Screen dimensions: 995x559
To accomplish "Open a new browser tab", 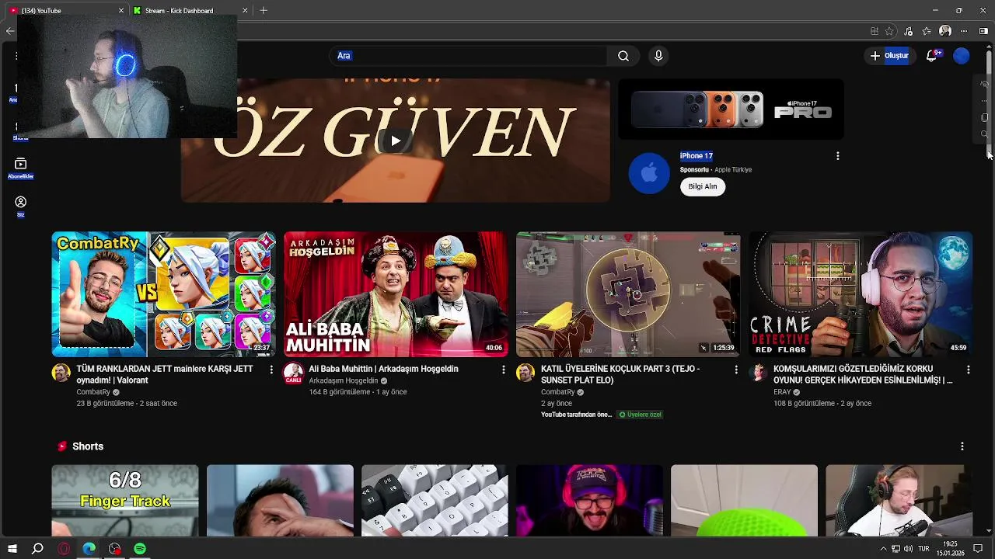I will pos(264,10).
